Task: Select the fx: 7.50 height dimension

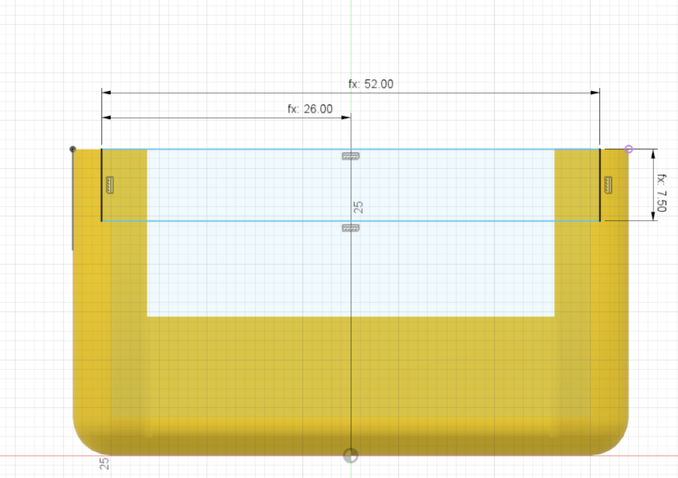Action: pyautogui.click(x=662, y=193)
